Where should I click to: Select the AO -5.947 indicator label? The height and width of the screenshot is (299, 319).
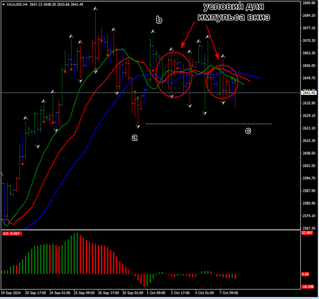point(12,234)
